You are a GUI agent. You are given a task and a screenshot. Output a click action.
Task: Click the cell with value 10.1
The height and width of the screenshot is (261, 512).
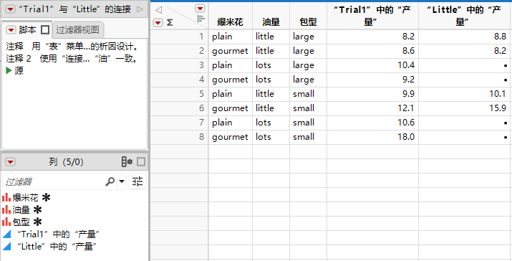coord(464,94)
